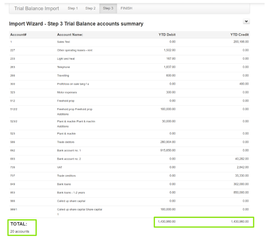Open the dropdown arrow button at top right

point(246,21)
